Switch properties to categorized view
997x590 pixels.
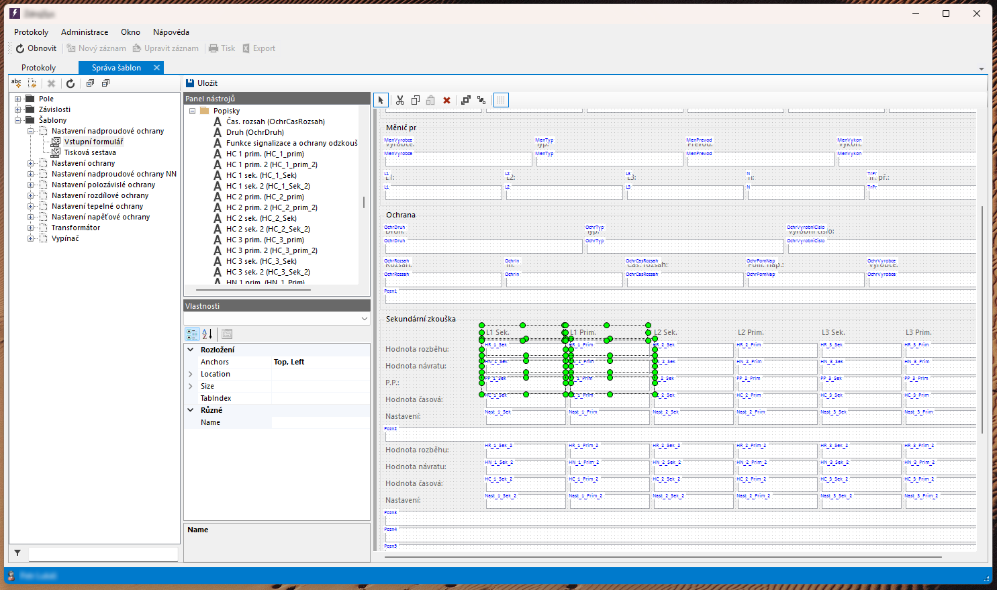pyautogui.click(x=192, y=334)
